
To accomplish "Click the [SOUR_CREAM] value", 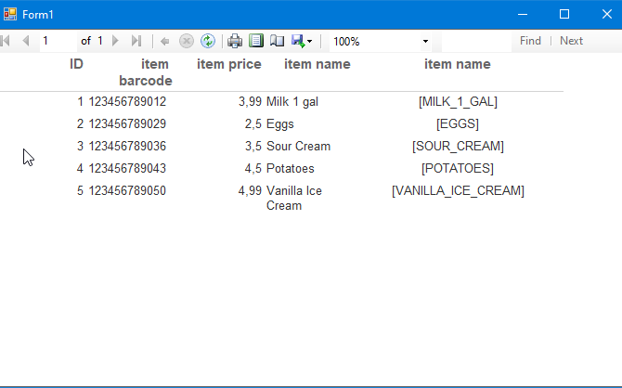I will 458,146.
